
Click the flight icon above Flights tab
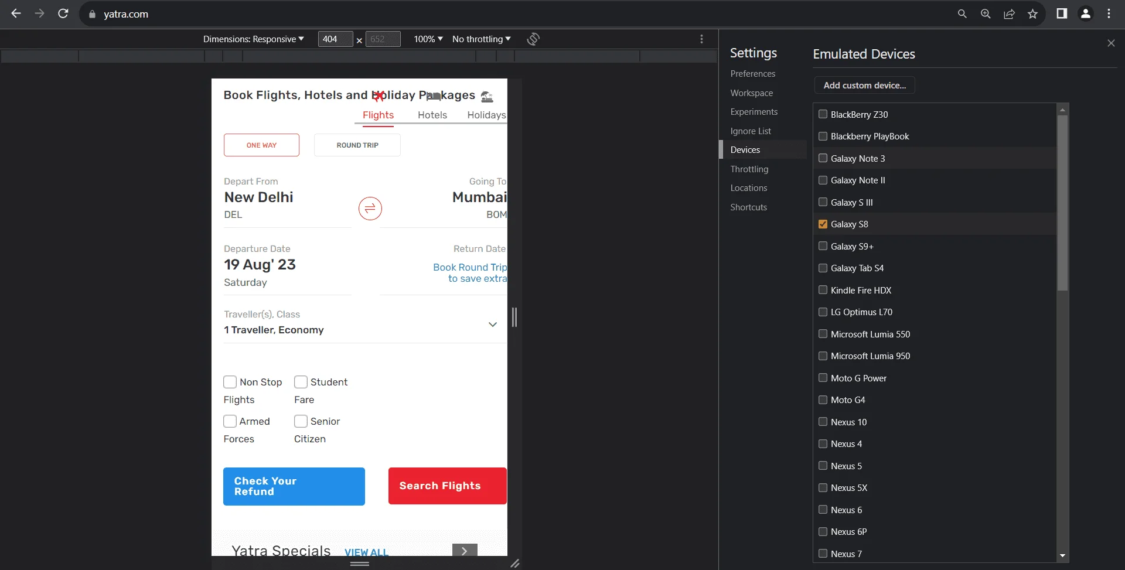coord(379,96)
